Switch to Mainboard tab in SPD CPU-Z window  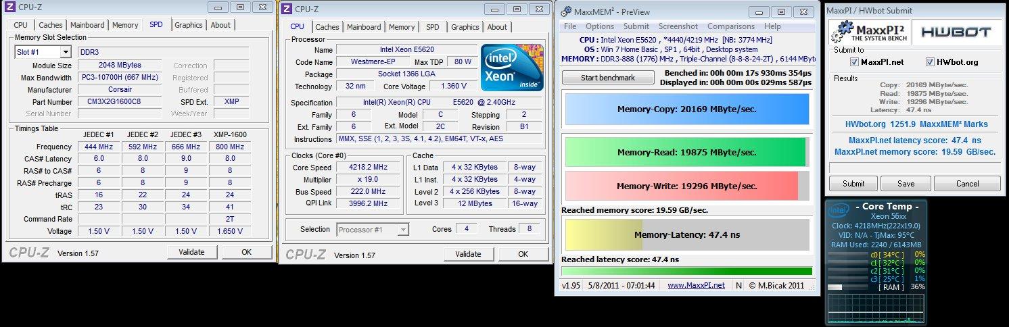point(88,25)
